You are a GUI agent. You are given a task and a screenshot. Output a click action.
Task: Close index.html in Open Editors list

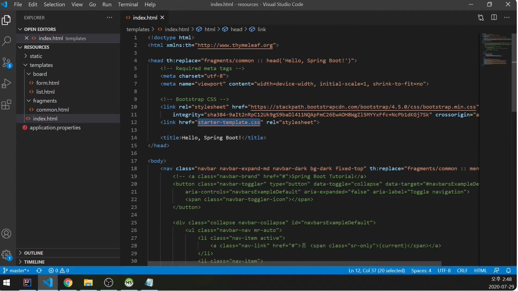click(x=26, y=38)
